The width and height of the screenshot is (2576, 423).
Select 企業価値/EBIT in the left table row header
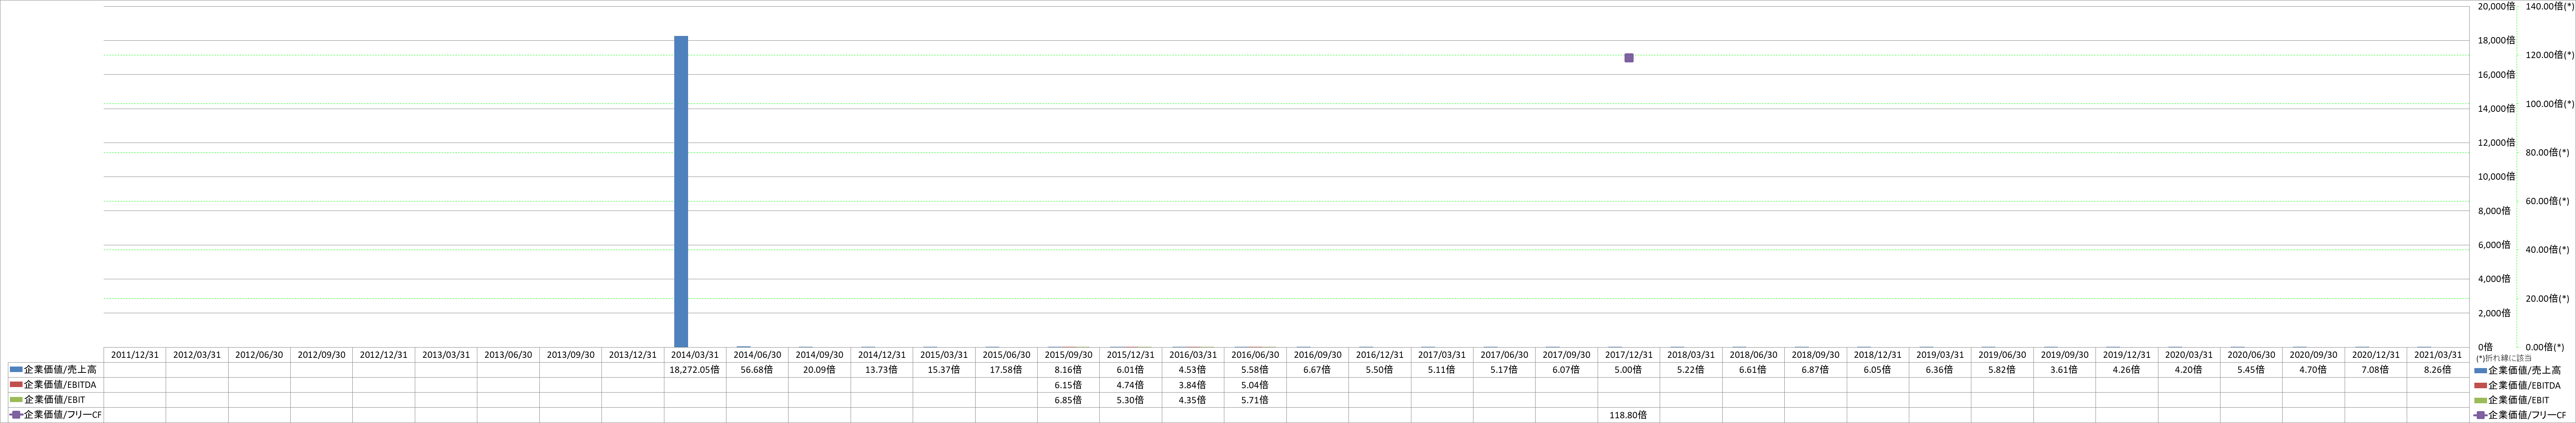pos(54,400)
